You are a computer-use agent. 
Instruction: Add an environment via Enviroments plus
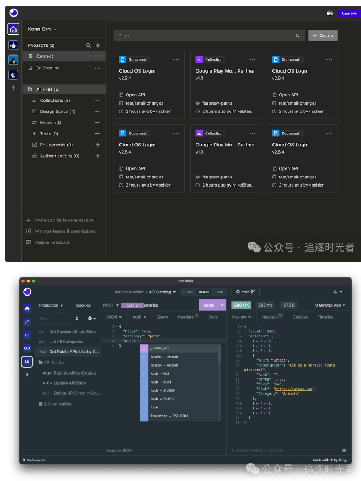(x=98, y=145)
